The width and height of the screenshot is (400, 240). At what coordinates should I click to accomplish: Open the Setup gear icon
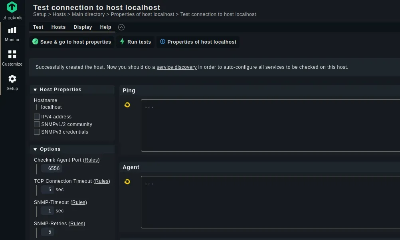pos(12,79)
